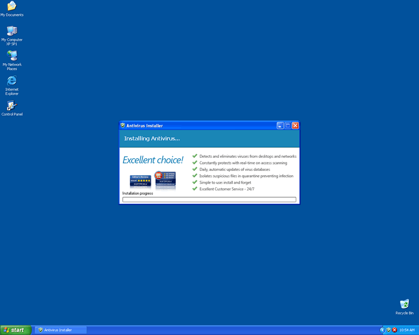This screenshot has height=335, width=419.
Task: Open the Control Panel desktop icon
Action: [x=12, y=106]
